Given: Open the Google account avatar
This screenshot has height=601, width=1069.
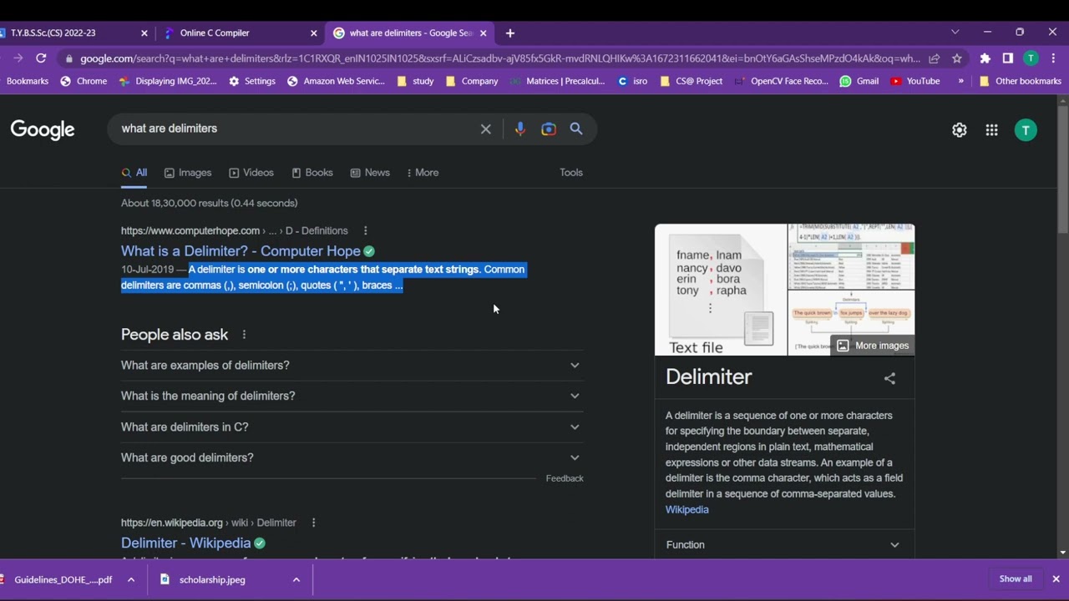Looking at the screenshot, I should tap(1026, 130).
